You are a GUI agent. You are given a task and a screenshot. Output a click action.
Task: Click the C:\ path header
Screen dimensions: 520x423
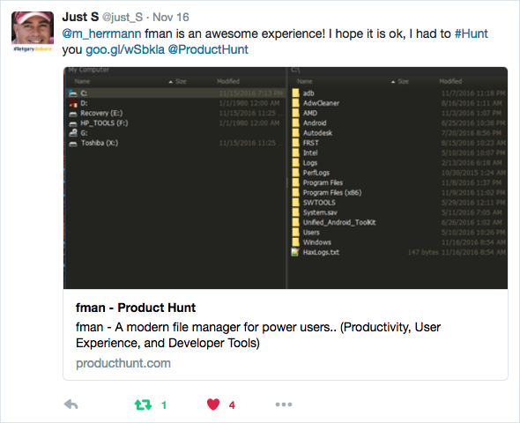click(x=295, y=70)
